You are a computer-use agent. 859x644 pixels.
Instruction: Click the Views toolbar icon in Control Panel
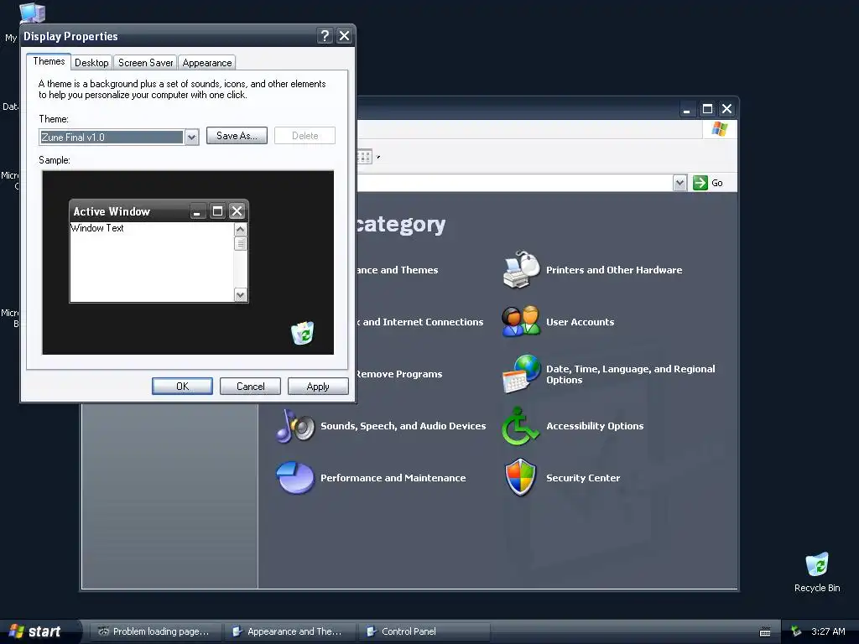point(364,157)
